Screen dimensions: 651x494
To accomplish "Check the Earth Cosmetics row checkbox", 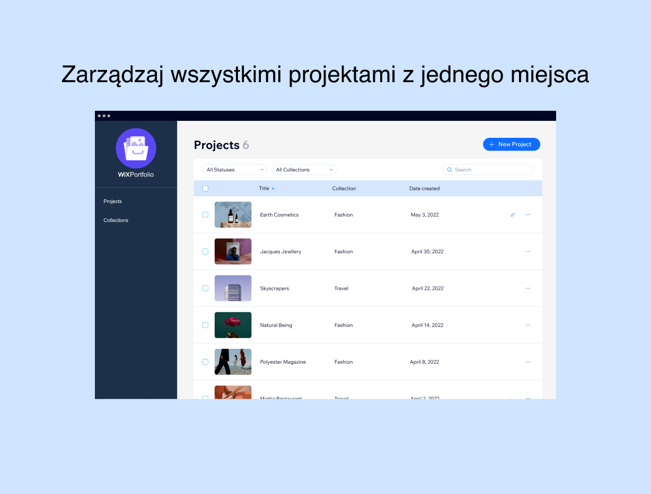I will click(x=205, y=215).
